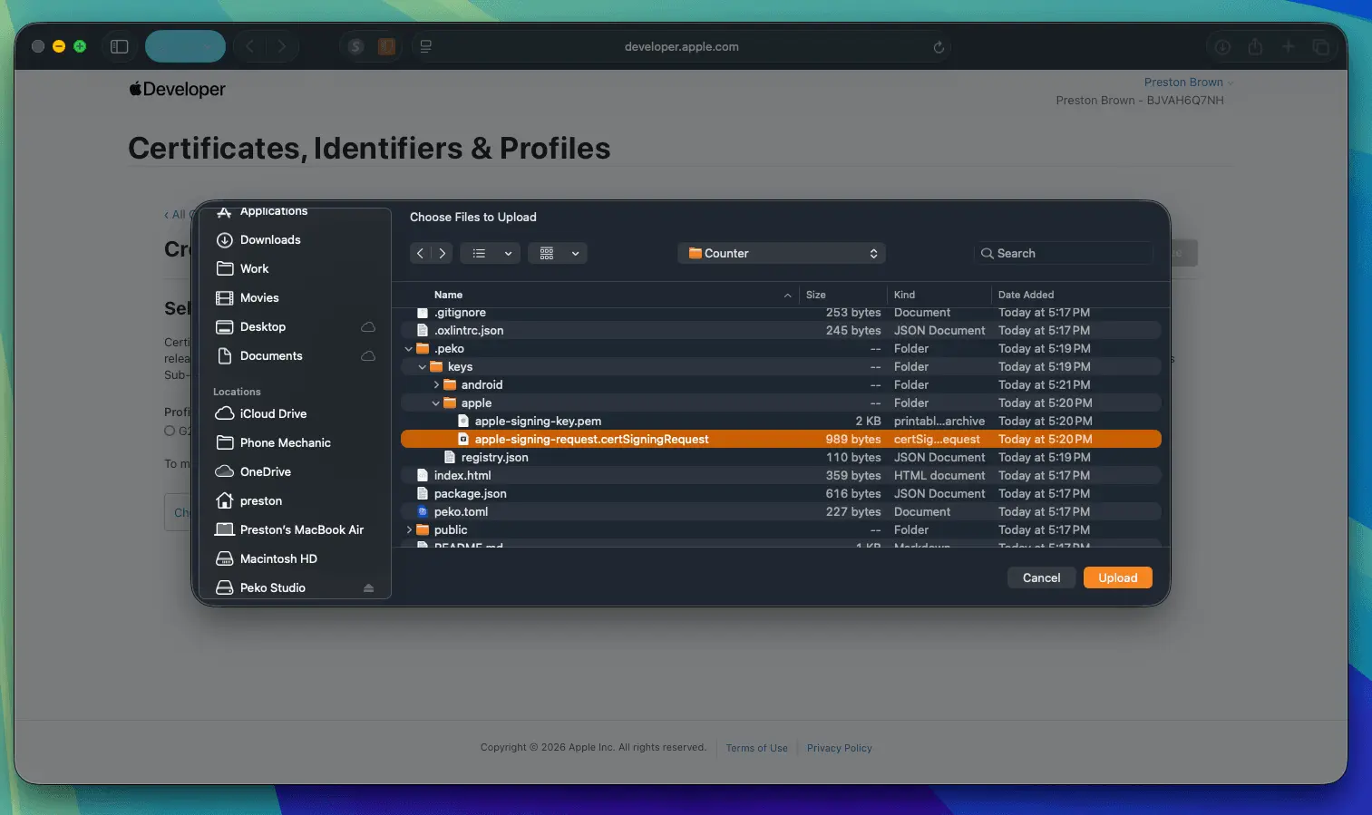The height and width of the screenshot is (815, 1372).
Task: Click the round S extension icon in Safari
Action: click(x=356, y=46)
